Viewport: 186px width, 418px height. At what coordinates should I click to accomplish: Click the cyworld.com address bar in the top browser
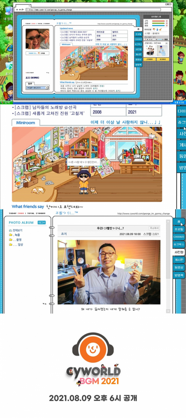pos(94,10)
